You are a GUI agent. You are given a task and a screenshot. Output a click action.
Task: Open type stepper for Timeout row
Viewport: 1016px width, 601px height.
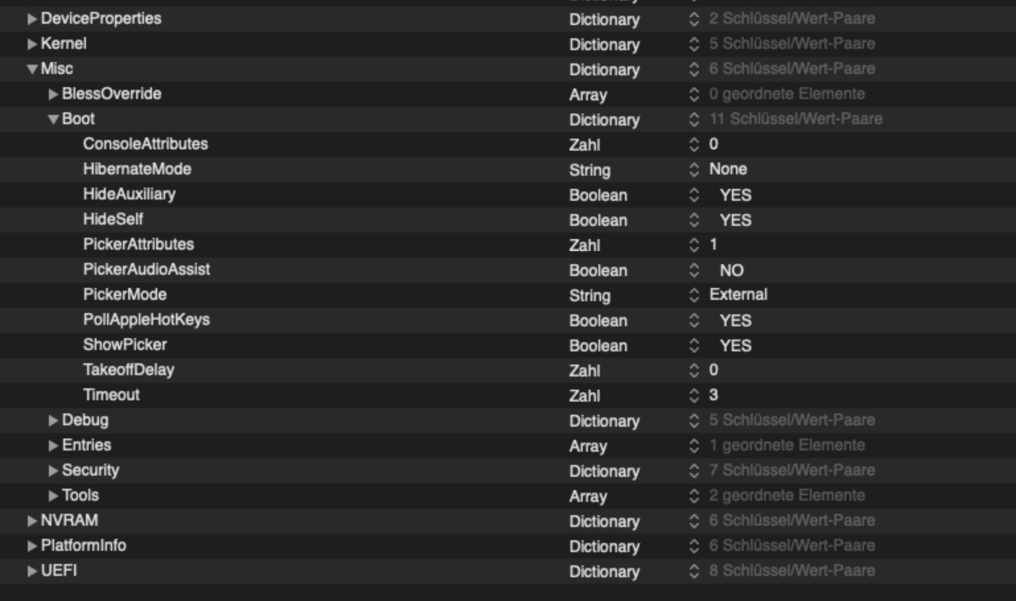point(694,396)
